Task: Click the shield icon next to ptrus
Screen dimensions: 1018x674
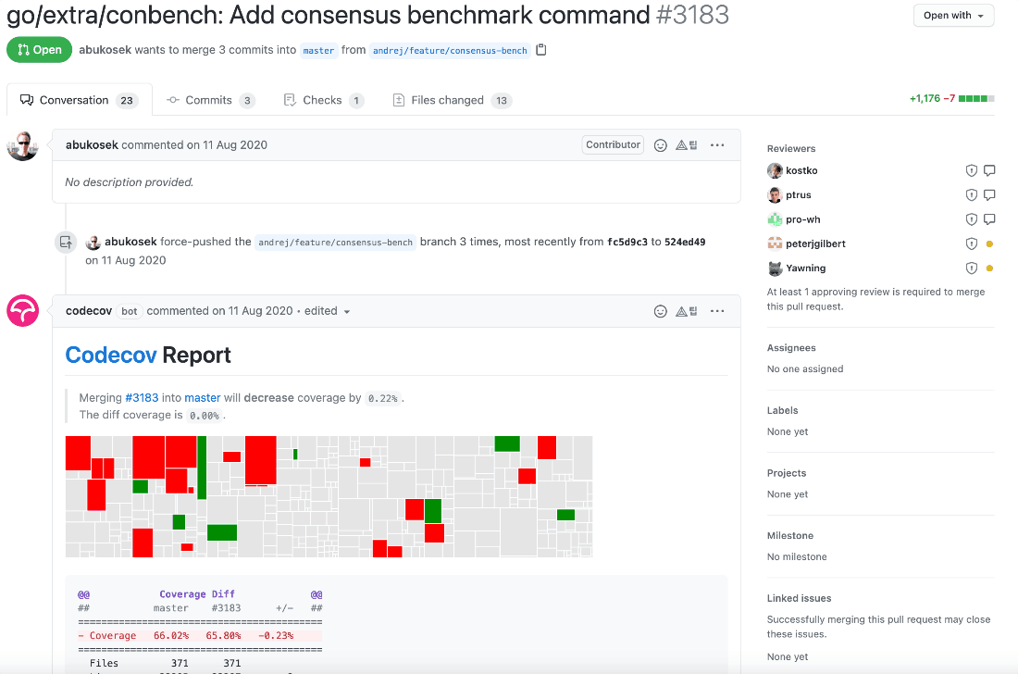Action: [x=971, y=194]
